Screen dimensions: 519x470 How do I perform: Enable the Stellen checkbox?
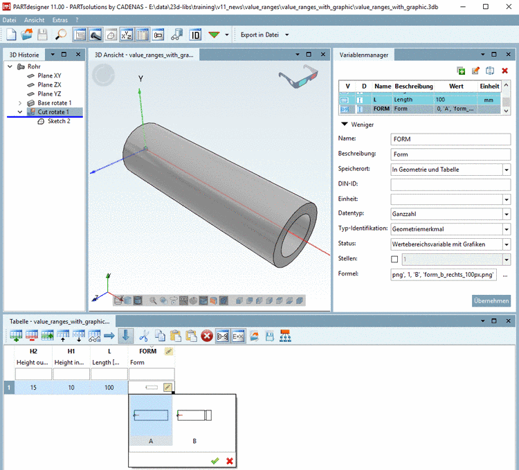(394, 259)
